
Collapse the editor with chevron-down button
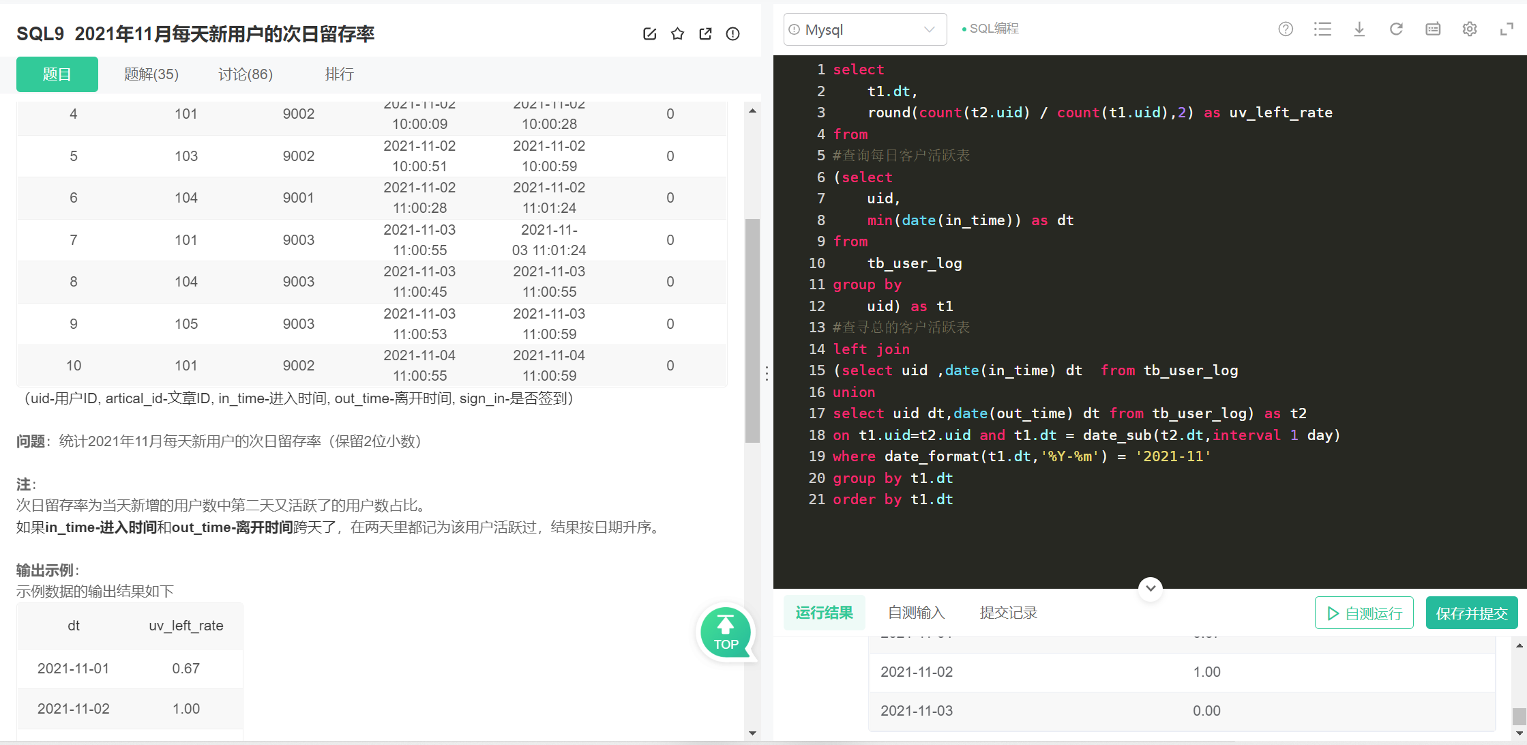pos(1151,588)
